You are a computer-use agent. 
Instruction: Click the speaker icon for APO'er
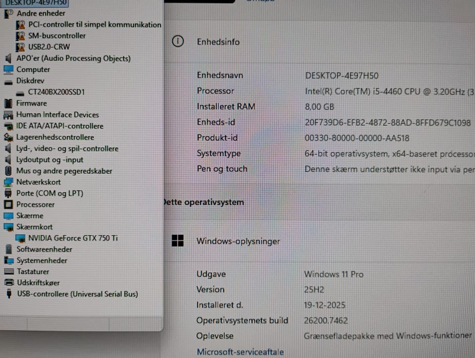[x=8, y=58]
